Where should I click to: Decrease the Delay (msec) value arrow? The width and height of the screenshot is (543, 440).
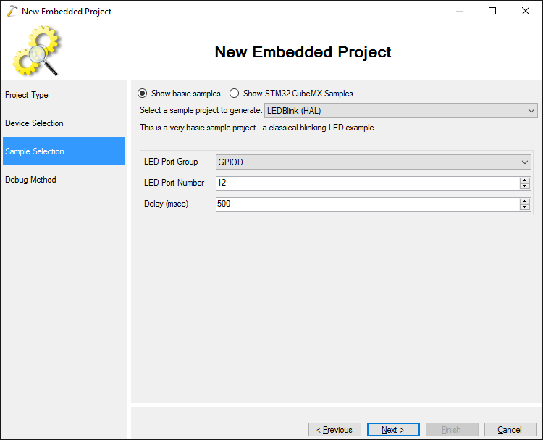tap(525, 207)
